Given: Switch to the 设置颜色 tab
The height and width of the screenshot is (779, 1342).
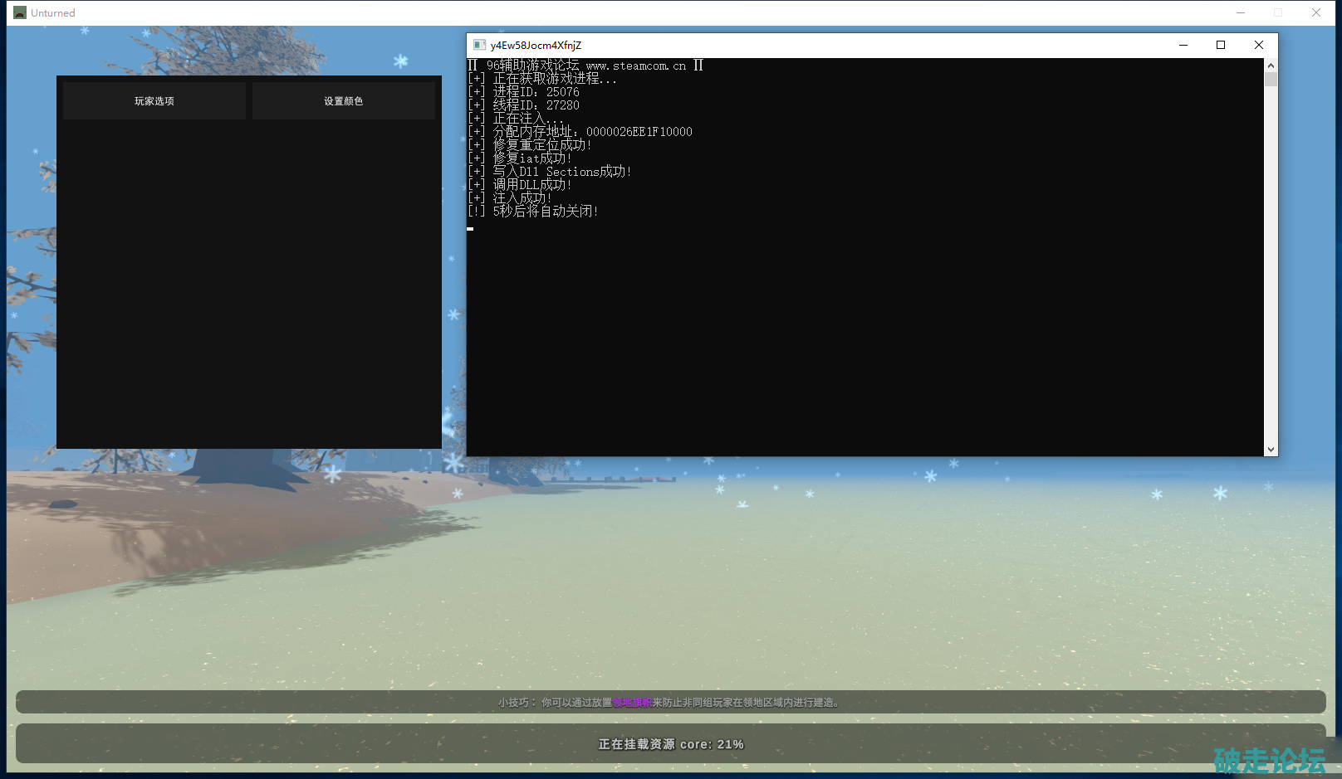Looking at the screenshot, I should click(343, 101).
